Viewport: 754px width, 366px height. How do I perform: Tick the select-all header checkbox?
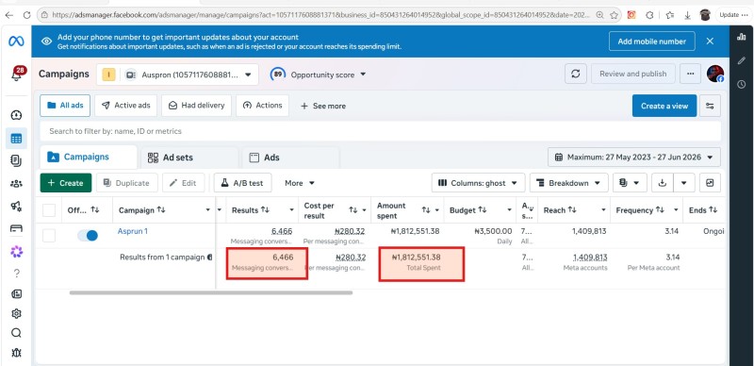point(49,210)
